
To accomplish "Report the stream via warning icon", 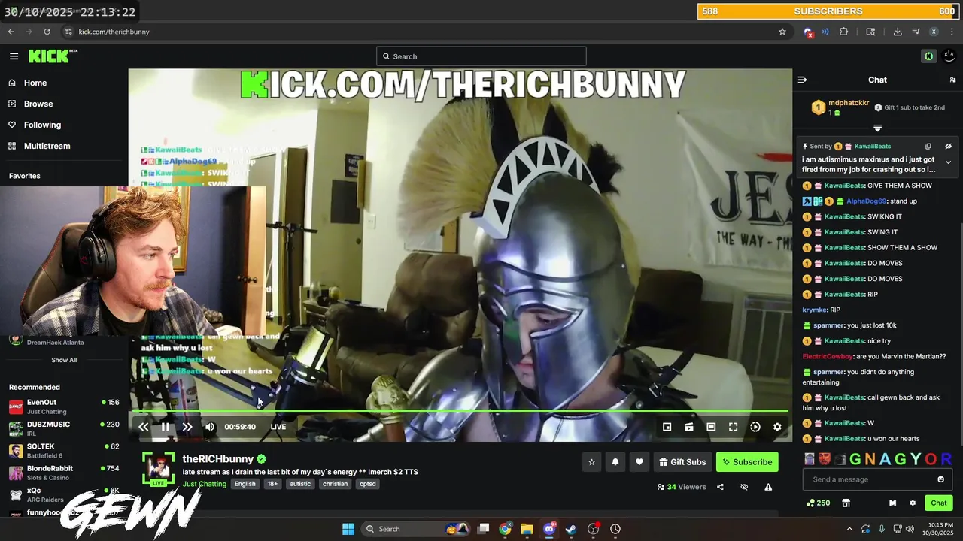I will (x=768, y=487).
